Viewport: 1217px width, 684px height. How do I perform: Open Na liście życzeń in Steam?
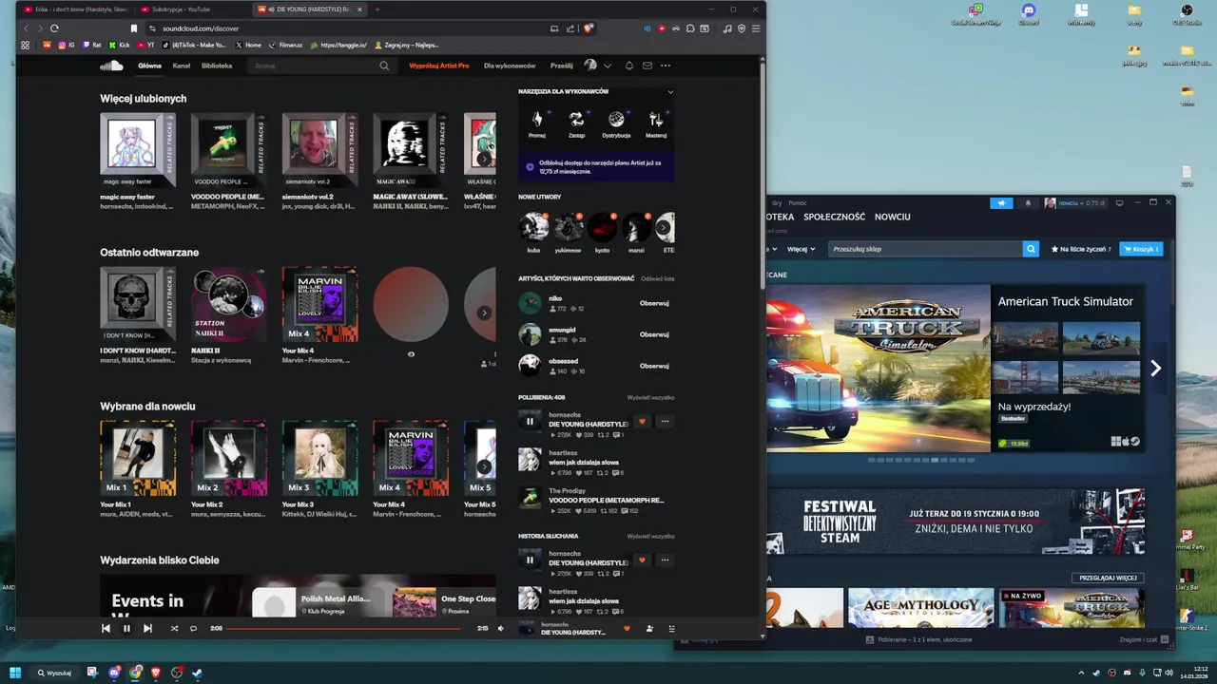1080,249
